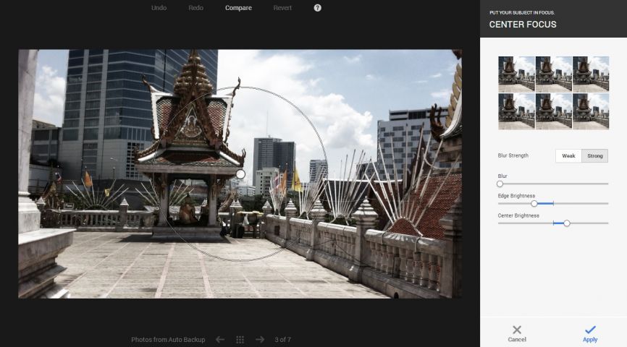
Task: Select the top-left center focus preset thumbnail
Action: tap(516, 74)
